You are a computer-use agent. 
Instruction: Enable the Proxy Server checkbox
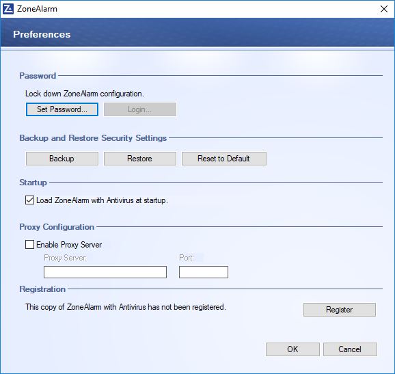pos(29,245)
